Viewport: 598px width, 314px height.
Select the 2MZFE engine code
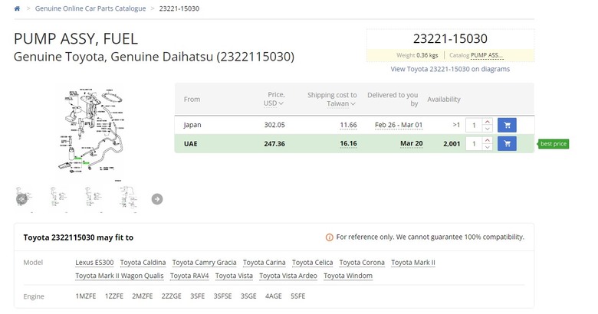tap(143, 296)
